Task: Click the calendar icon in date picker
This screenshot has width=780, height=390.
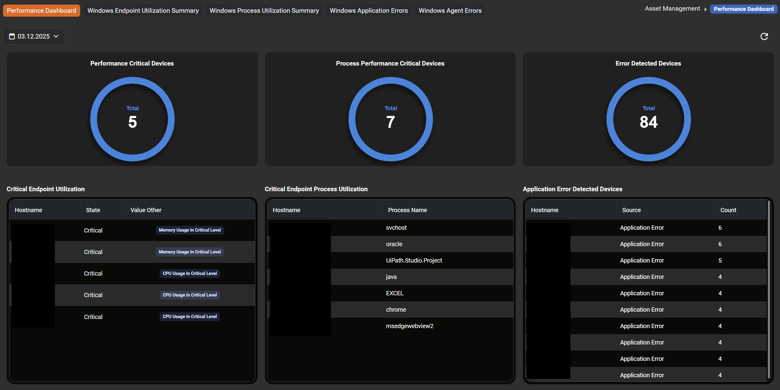Action: [12, 36]
